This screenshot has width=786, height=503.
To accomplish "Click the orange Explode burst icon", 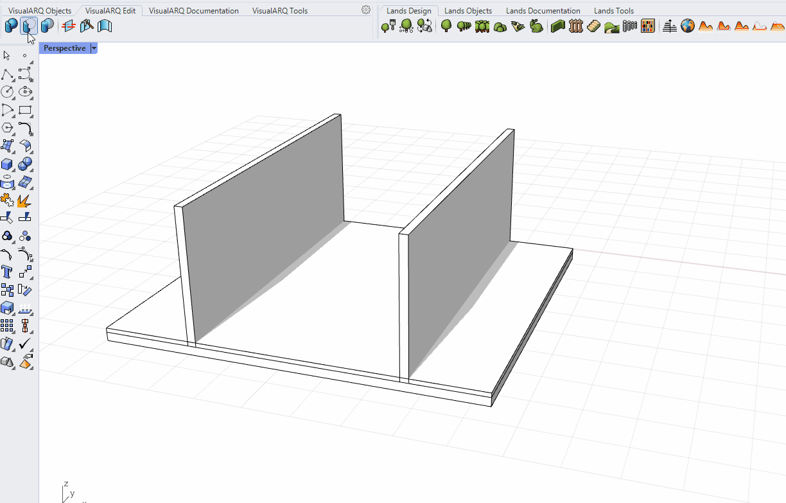I will pos(25,200).
